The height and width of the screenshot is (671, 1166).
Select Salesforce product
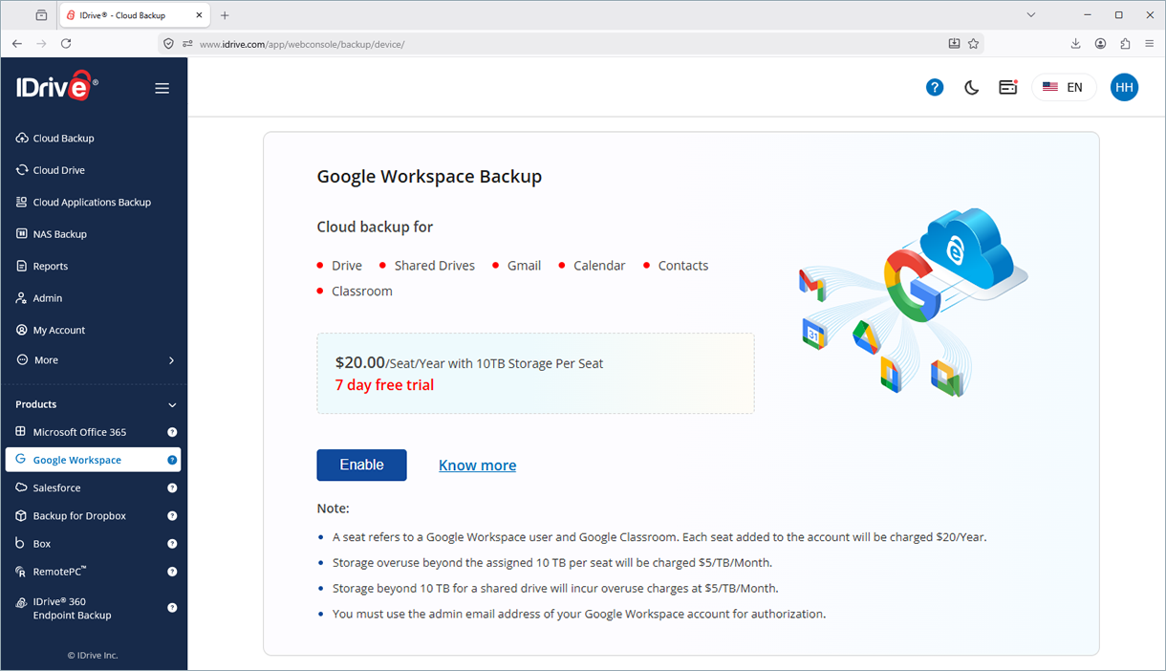(56, 487)
